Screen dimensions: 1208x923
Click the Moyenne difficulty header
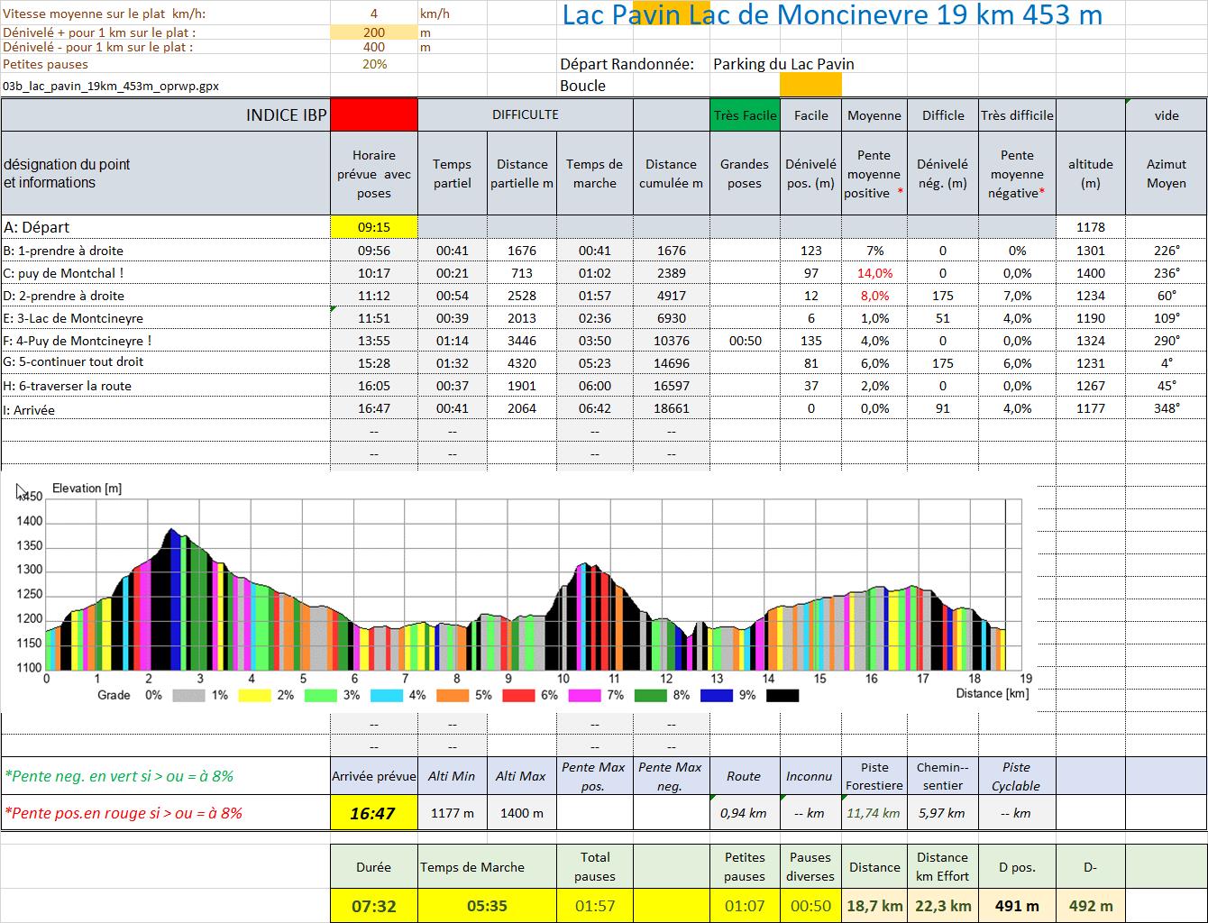pyautogui.click(x=874, y=114)
